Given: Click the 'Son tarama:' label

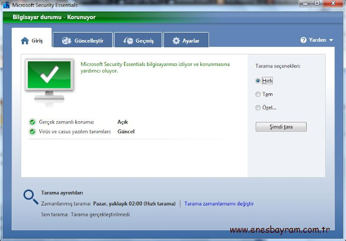Looking at the screenshot, I should [55, 215].
